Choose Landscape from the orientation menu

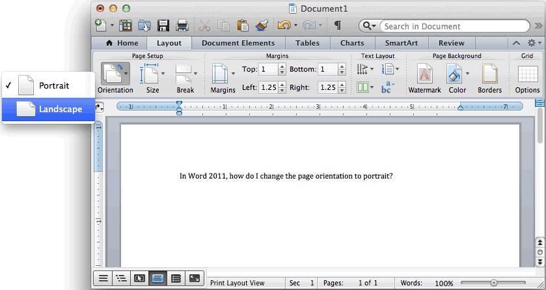tap(48, 109)
